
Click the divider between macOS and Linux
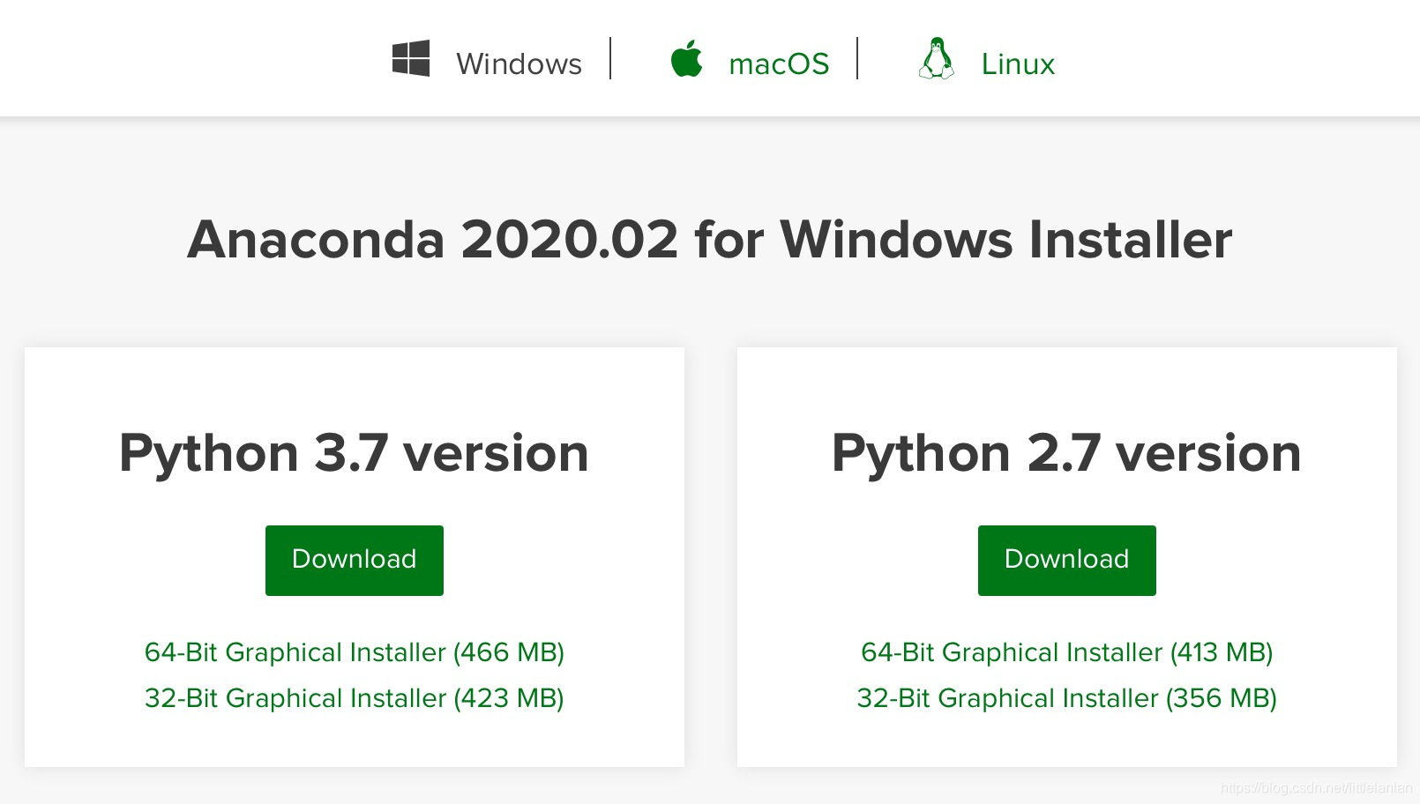point(857,58)
